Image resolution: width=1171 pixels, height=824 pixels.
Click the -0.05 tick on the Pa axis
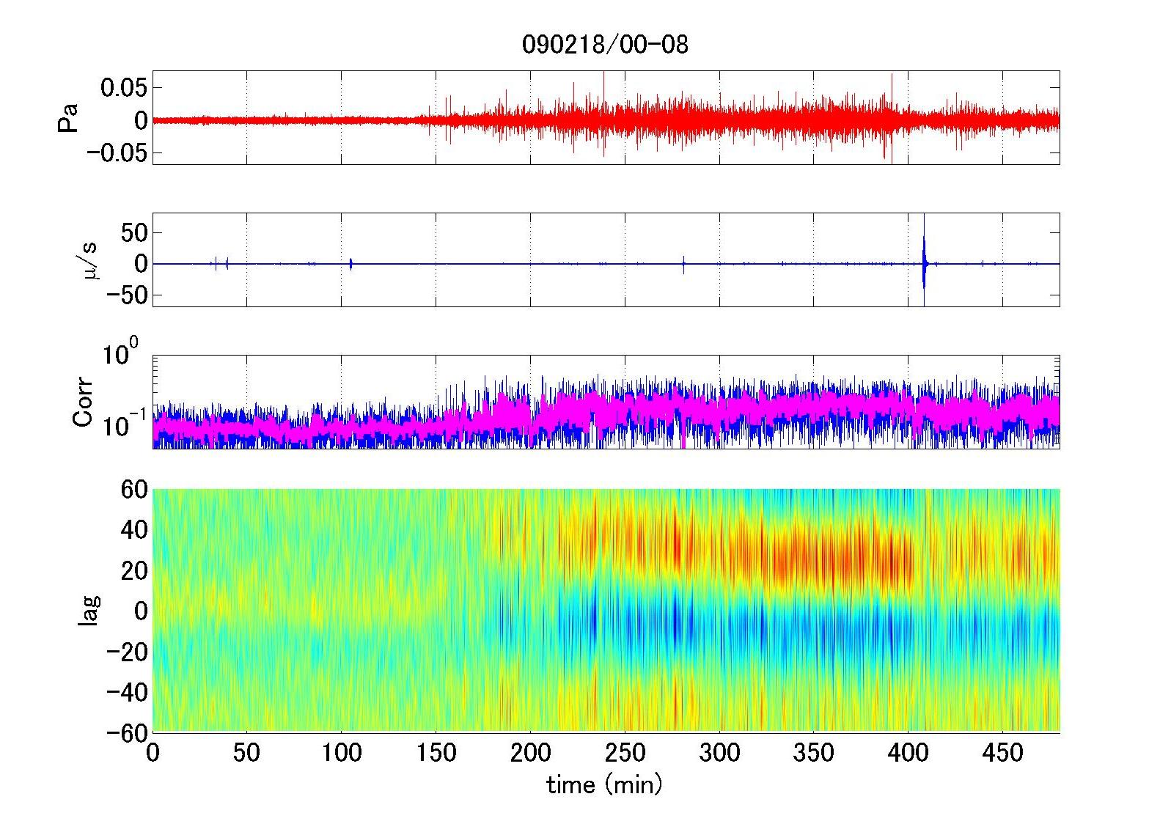[x=117, y=153]
